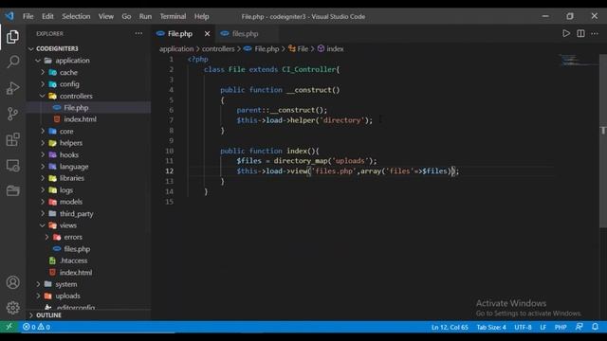Open the Search view in activity bar
This screenshot has width=607, height=341.
click(x=12, y=62)
